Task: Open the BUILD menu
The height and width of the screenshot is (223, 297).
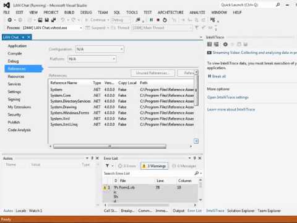Action: pos(69,12)
